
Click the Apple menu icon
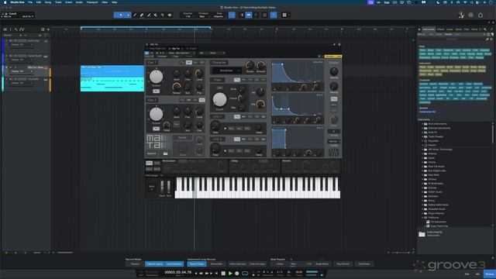pos(5,2)
